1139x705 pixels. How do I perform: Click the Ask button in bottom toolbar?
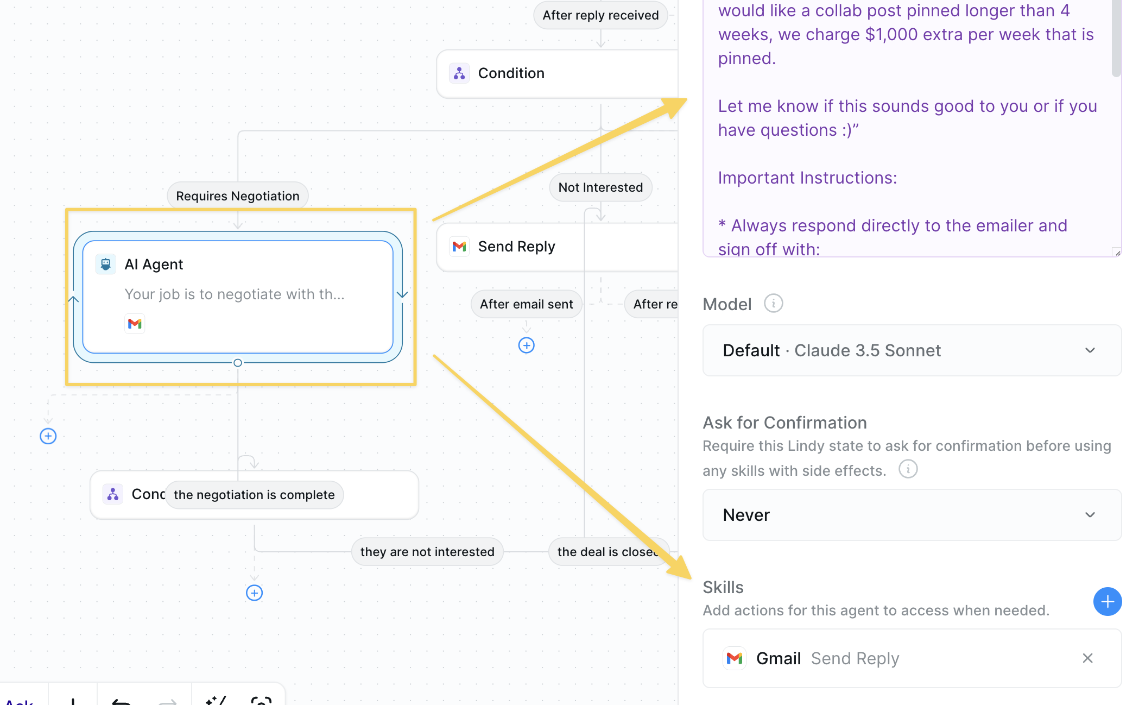pyautogui.click(x=20, y=701)
